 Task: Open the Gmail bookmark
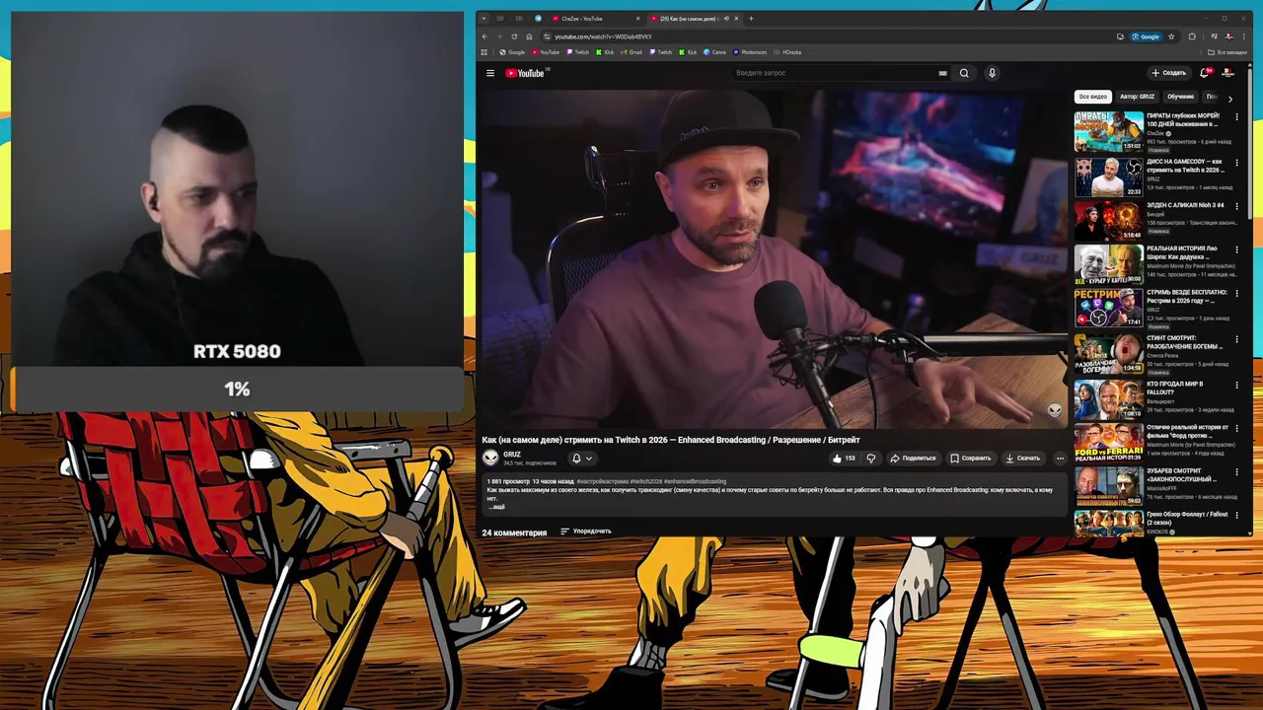pyautogui.click(x=631, y=52)
